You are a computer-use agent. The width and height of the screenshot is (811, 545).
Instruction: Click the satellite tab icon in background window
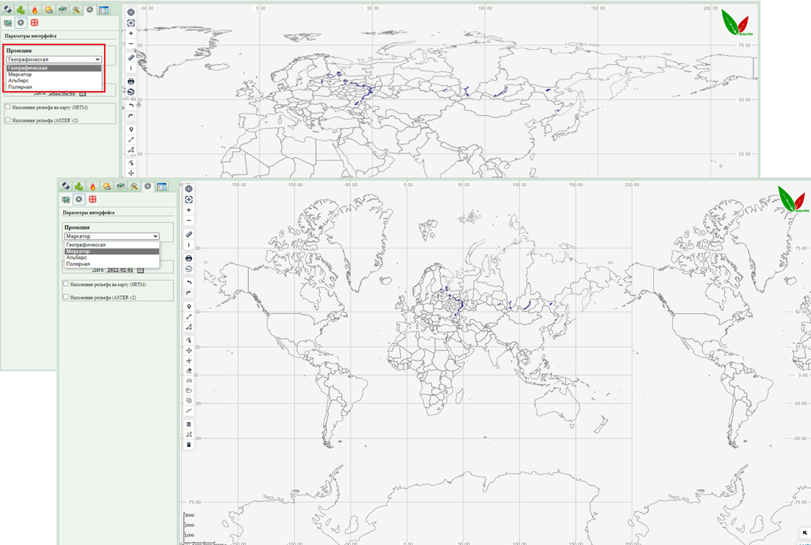[8, 10]
